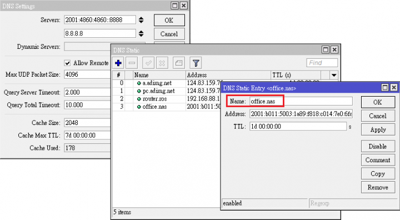Select the a.adimg.net row in DNS Static
Viewport: 400px width, 220px height.
(167, 83)
